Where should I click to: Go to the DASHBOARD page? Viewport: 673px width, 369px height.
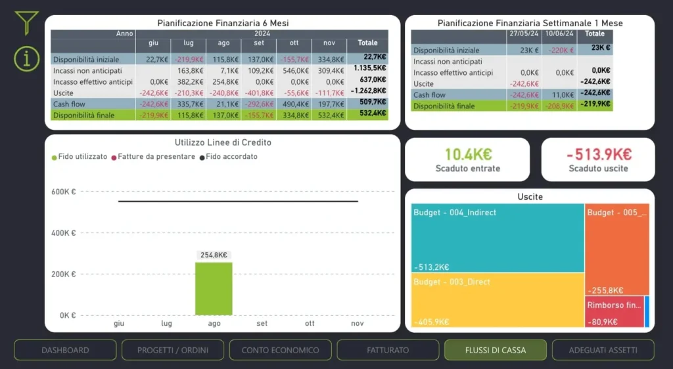pyautogui.click(x=65, y=350)
